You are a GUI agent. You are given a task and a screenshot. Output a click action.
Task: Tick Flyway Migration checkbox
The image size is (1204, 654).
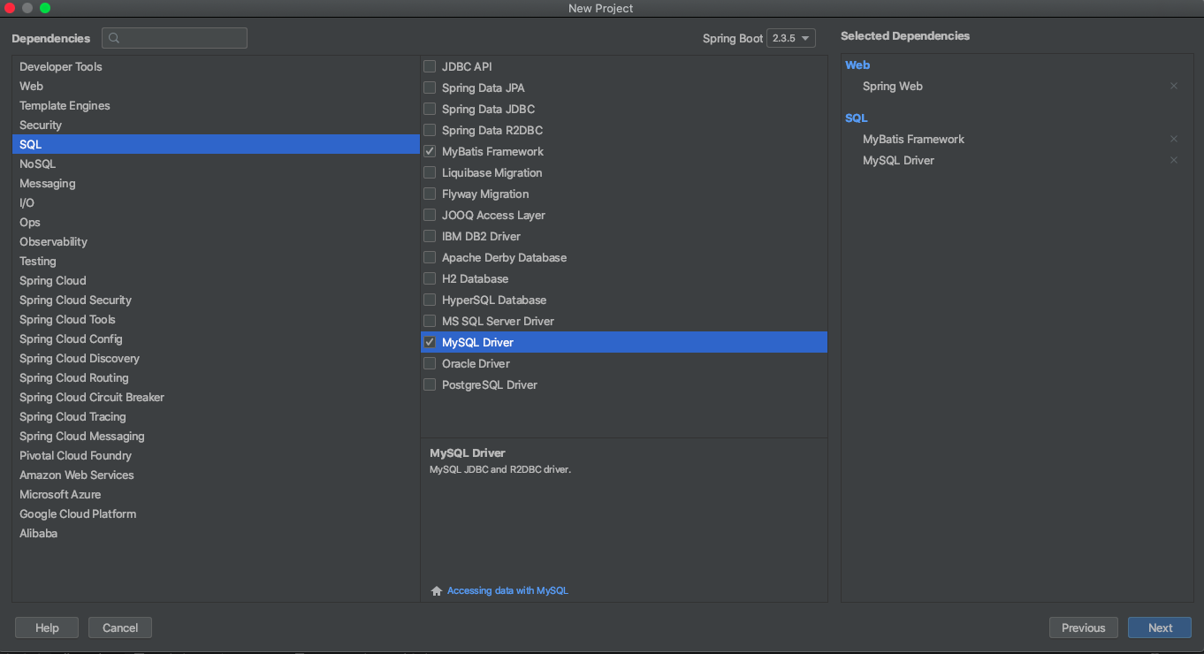tap(430, 194)
